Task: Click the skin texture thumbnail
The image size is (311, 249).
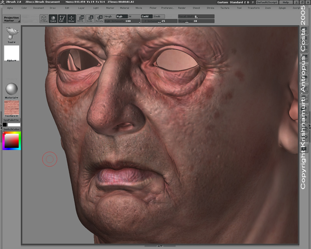Action: (x=12, y=107)
